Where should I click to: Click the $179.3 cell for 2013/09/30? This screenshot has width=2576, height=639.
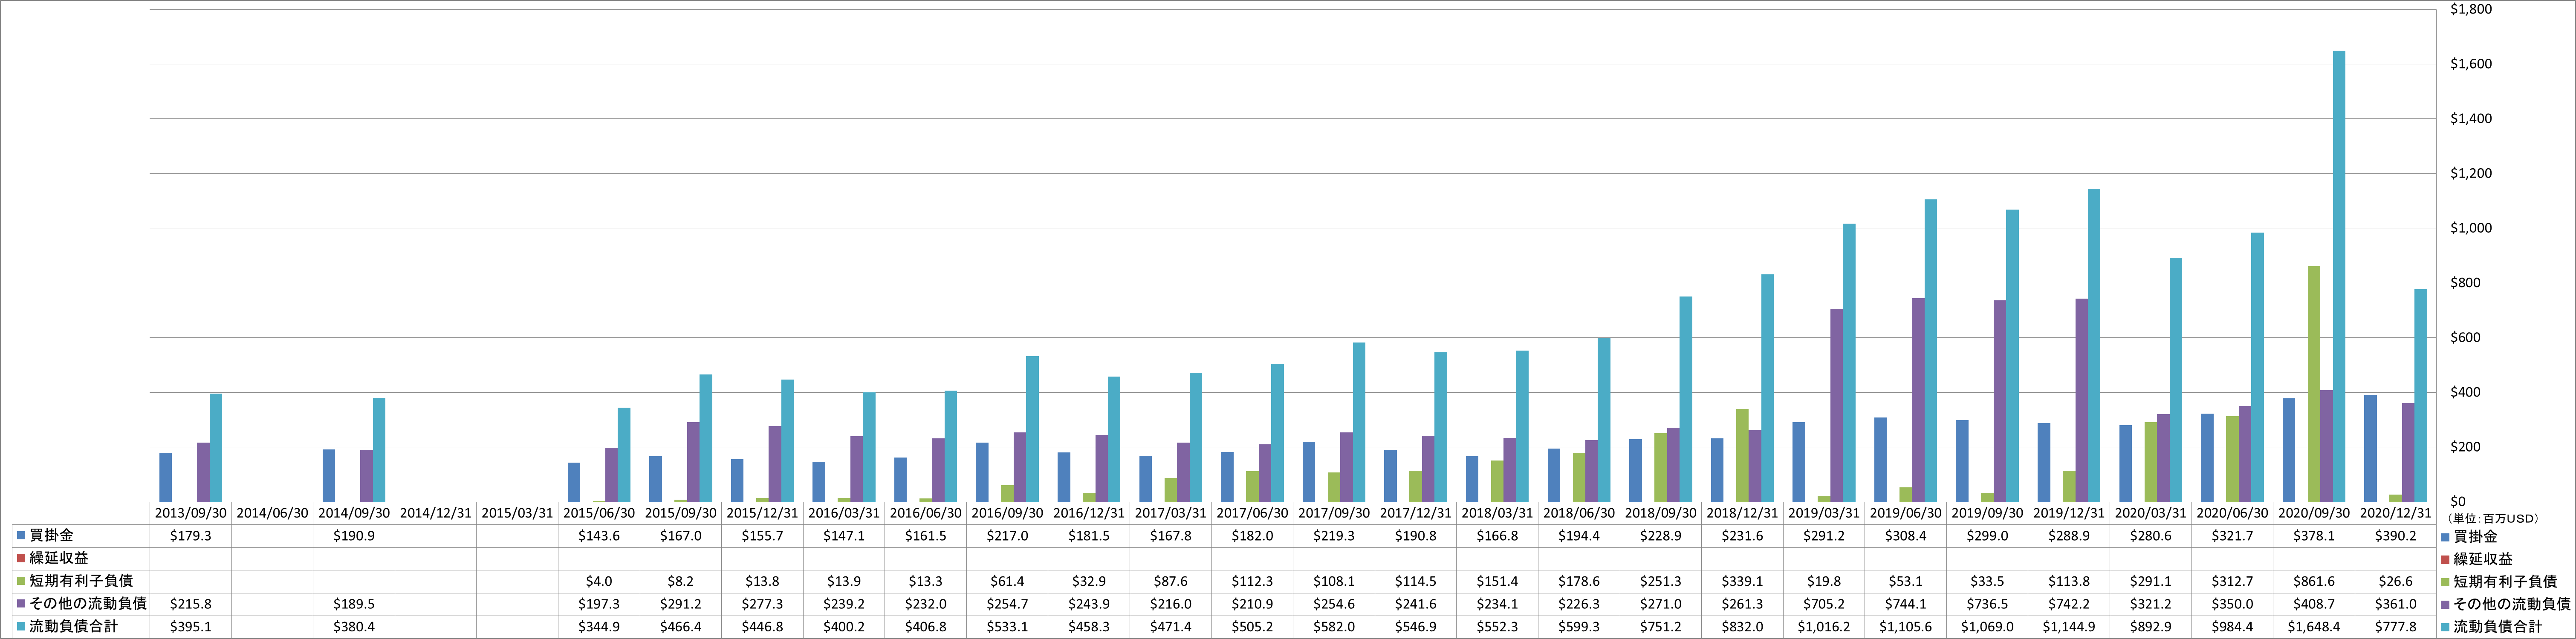(191, 536)
